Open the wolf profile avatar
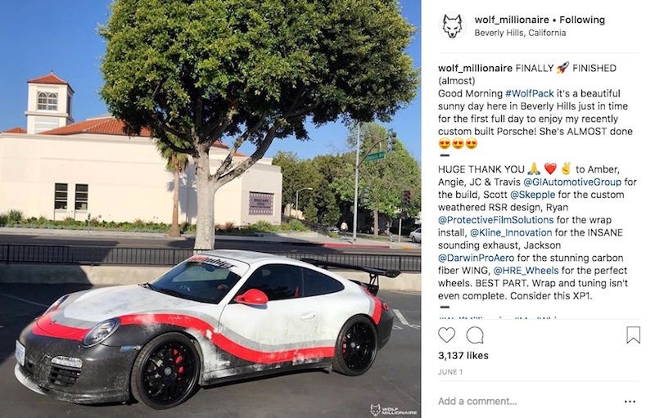This screenshot has width=655, height=418. 453,26
